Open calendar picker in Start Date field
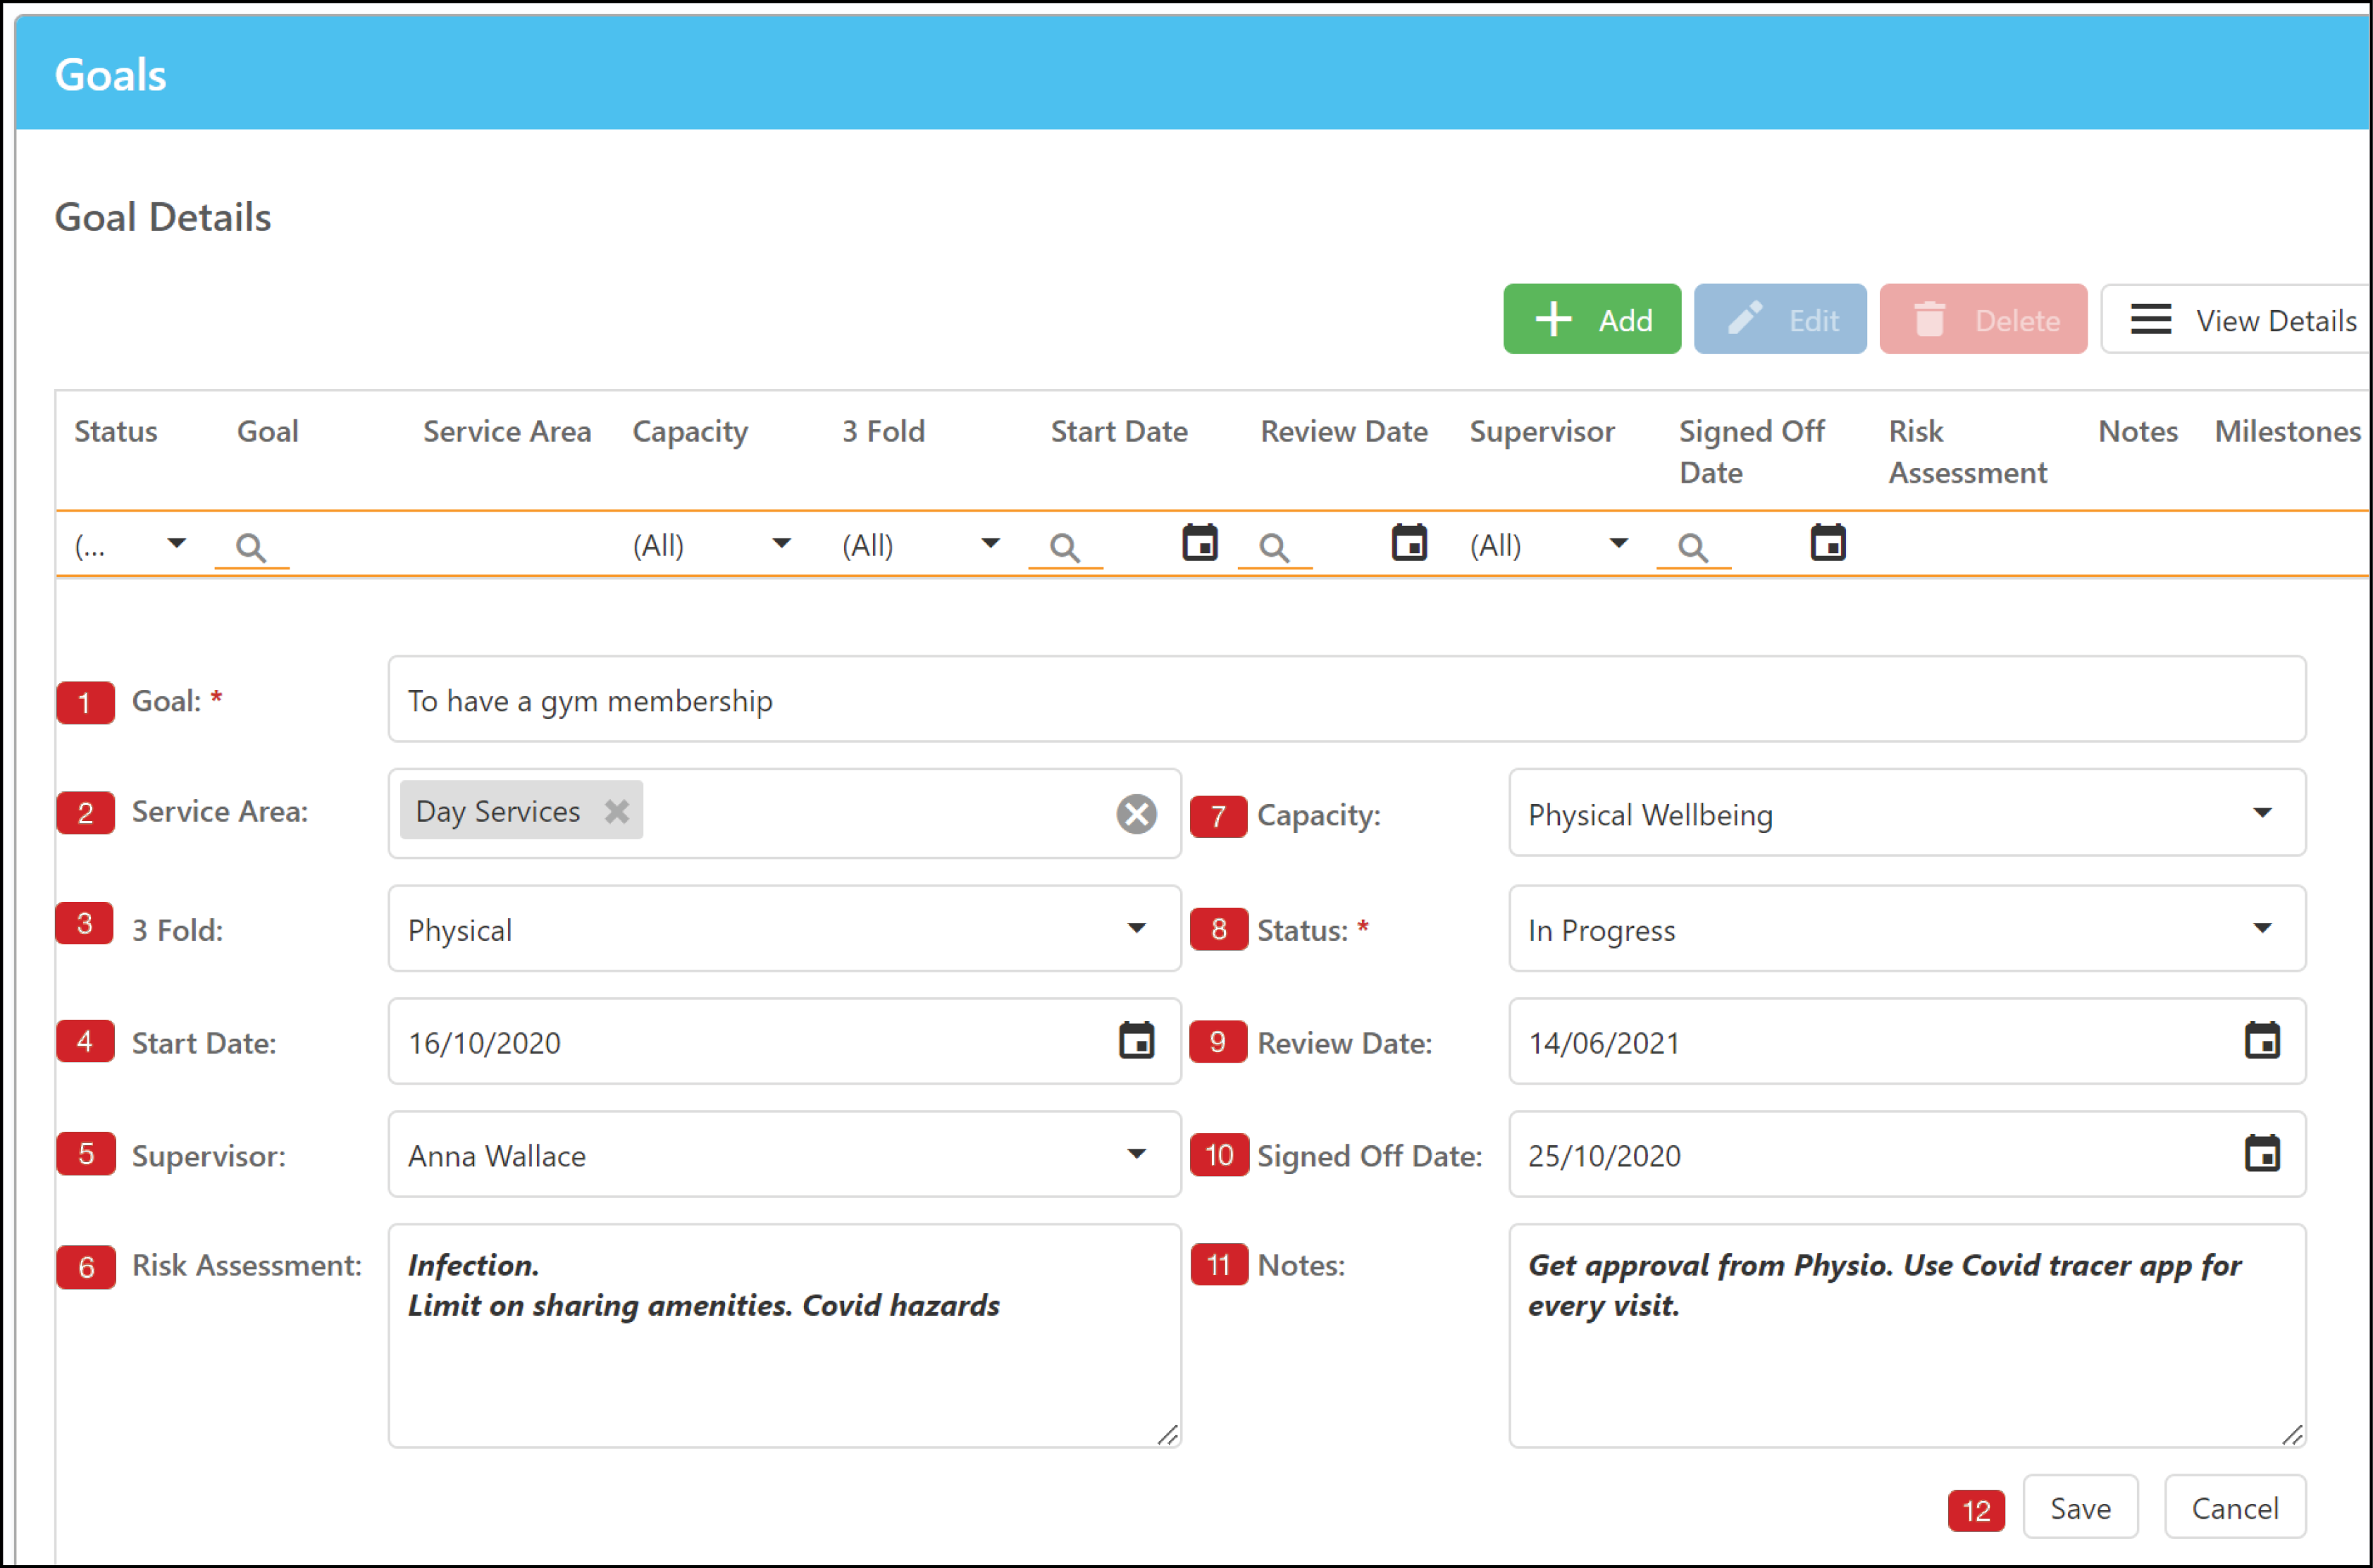 pyautogui.click(x=1136, y=1041)
